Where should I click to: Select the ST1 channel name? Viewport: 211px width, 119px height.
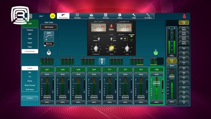109,69
